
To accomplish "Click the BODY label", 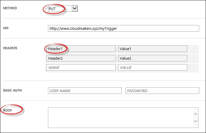I will pos(7,110).
